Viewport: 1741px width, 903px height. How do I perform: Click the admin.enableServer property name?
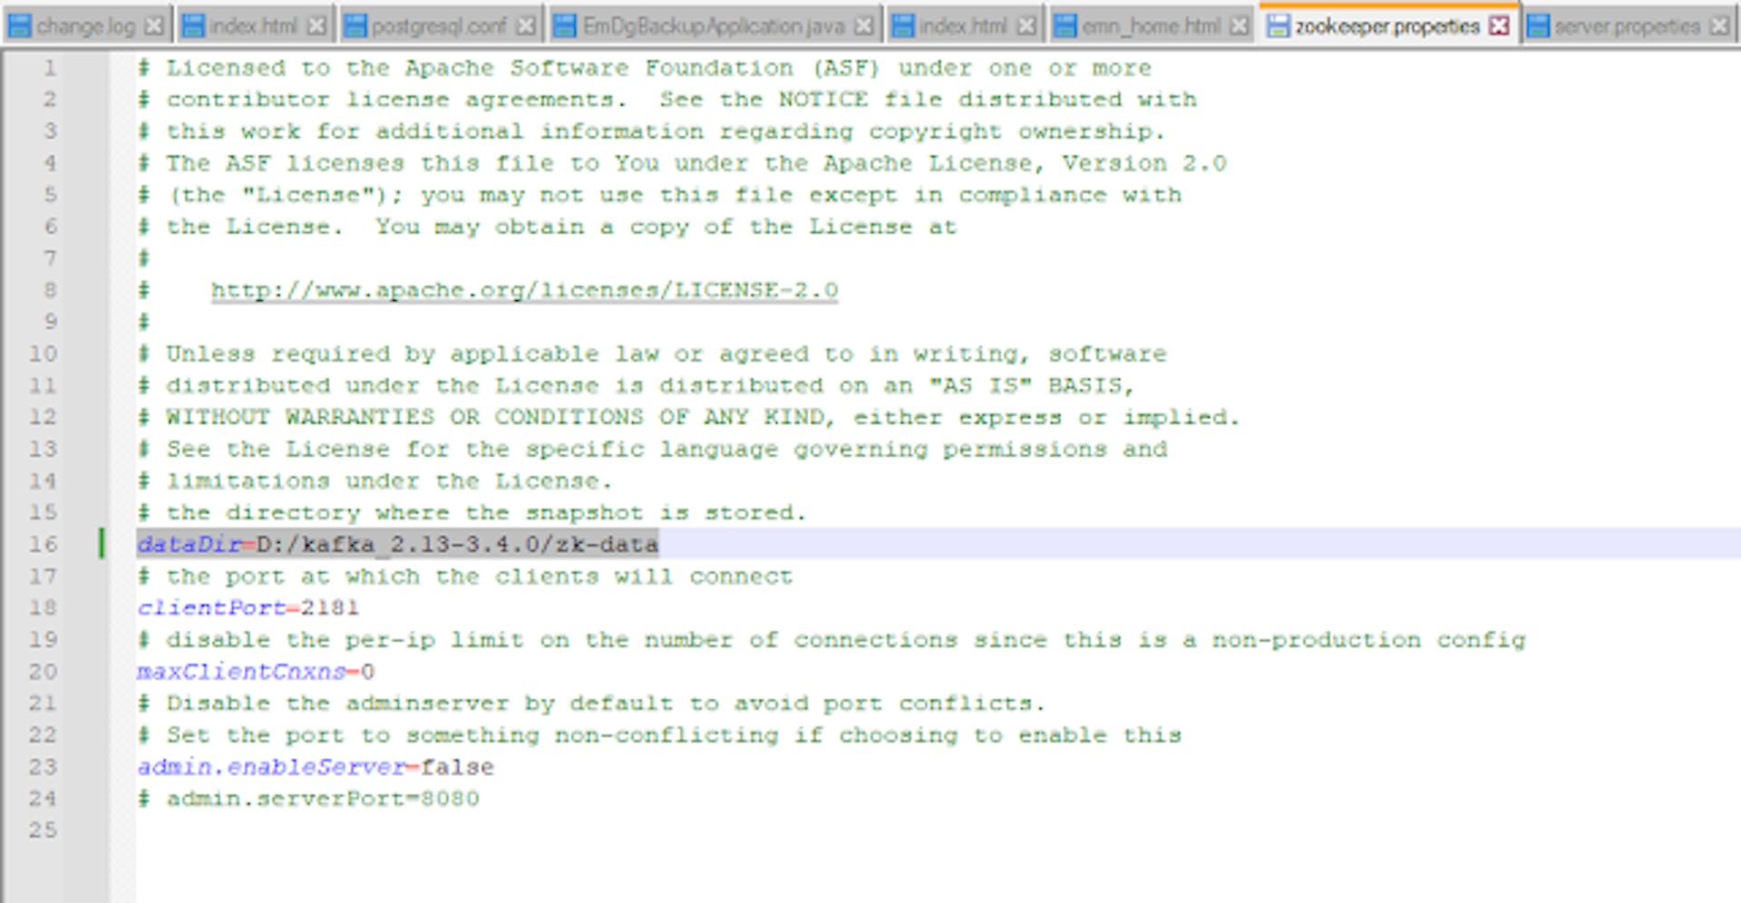pos(271,767)
